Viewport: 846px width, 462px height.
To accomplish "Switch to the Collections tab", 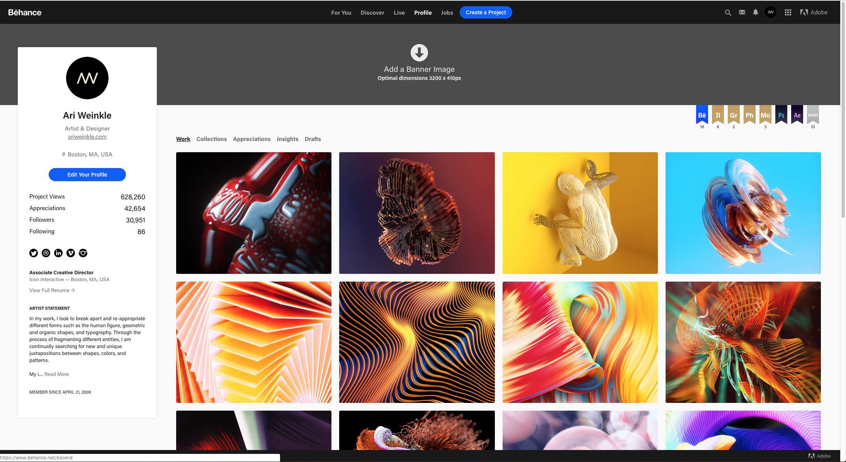I will [x=211, y=139].
